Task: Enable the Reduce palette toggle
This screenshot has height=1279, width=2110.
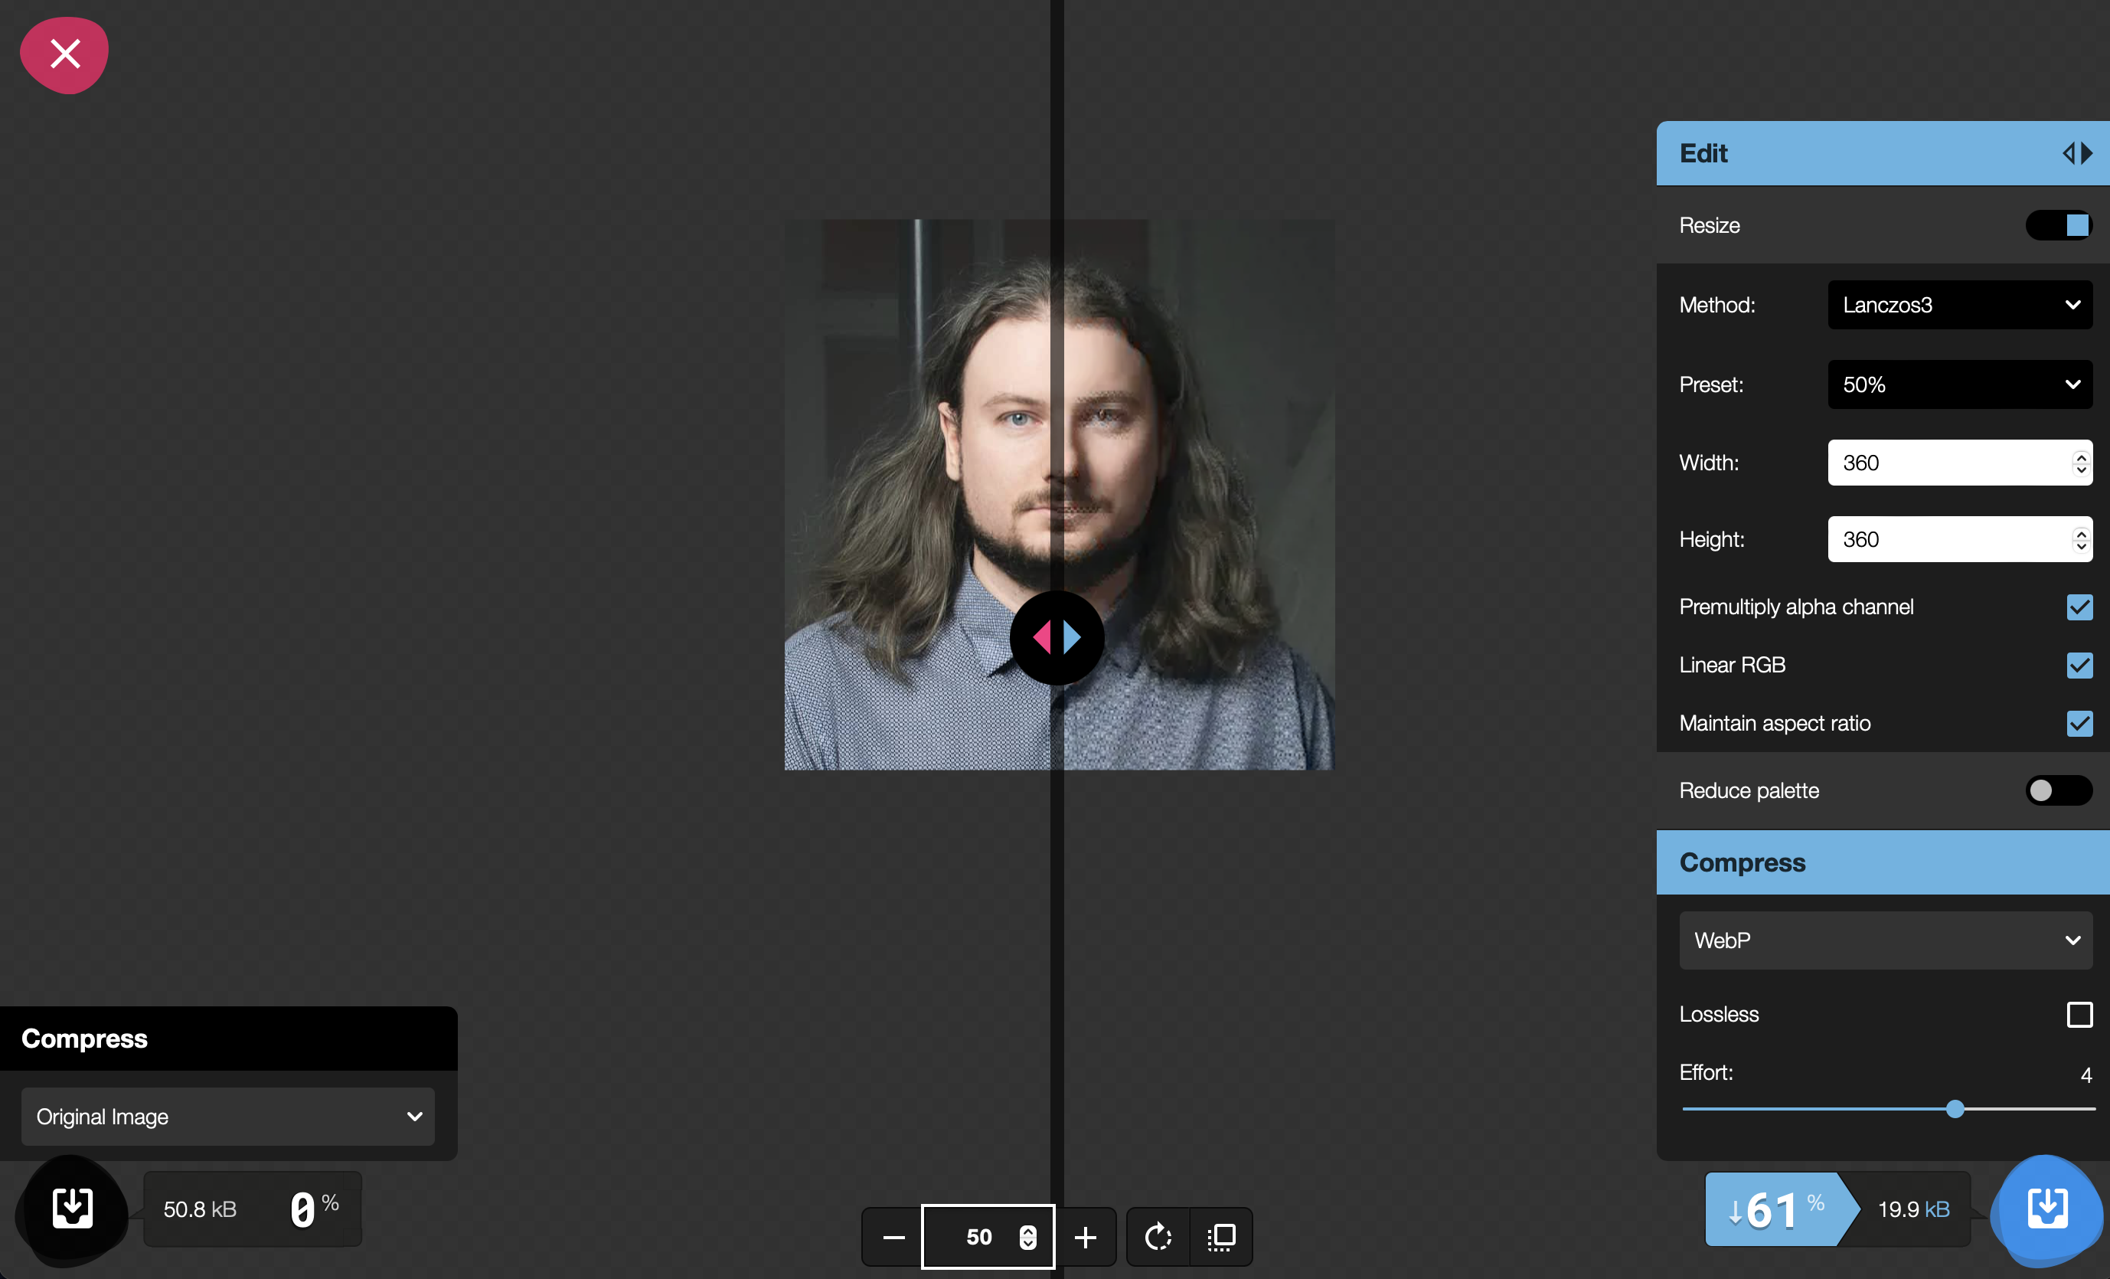Action: (2059, 790)
